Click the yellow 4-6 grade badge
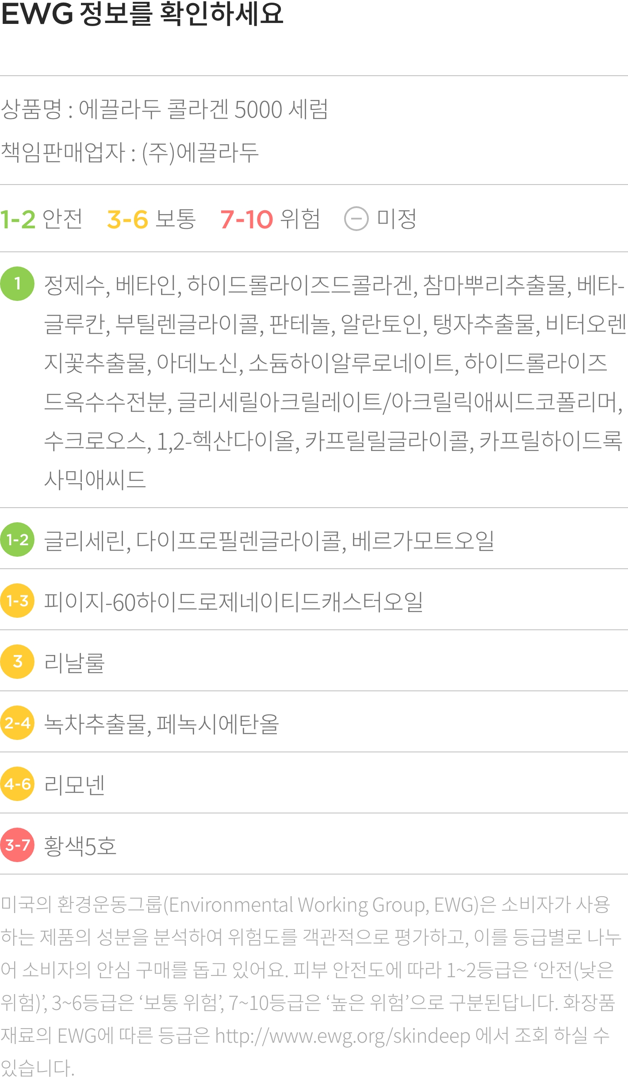 point(17,784)
